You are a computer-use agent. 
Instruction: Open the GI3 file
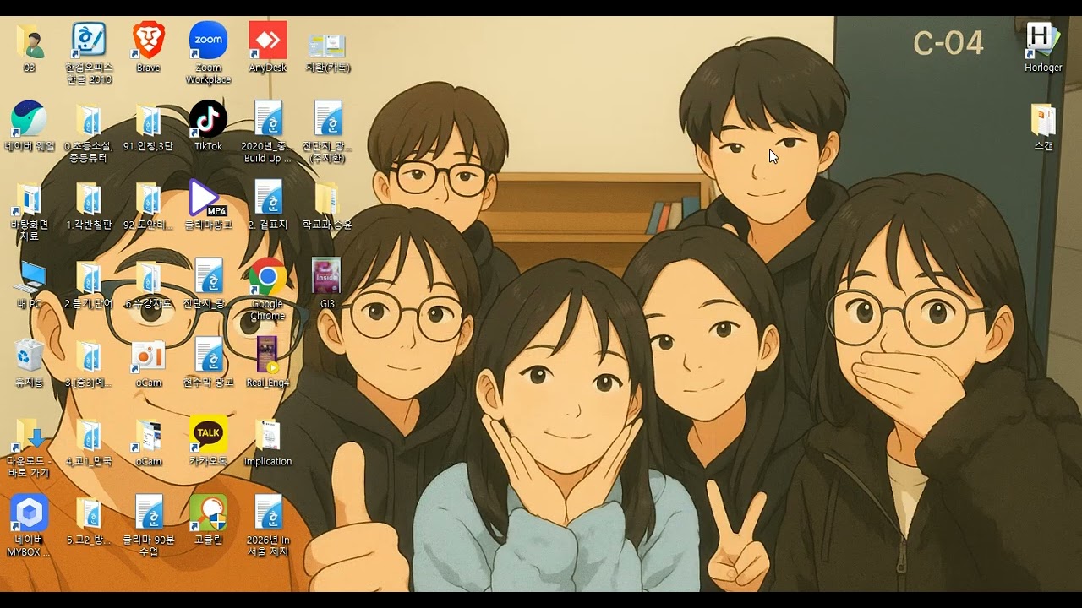point(327,284)
